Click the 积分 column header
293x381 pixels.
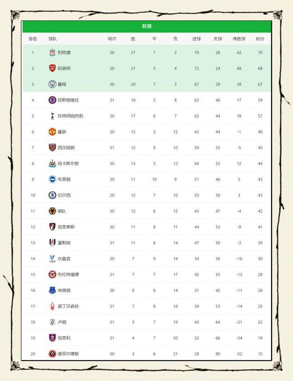260,39
